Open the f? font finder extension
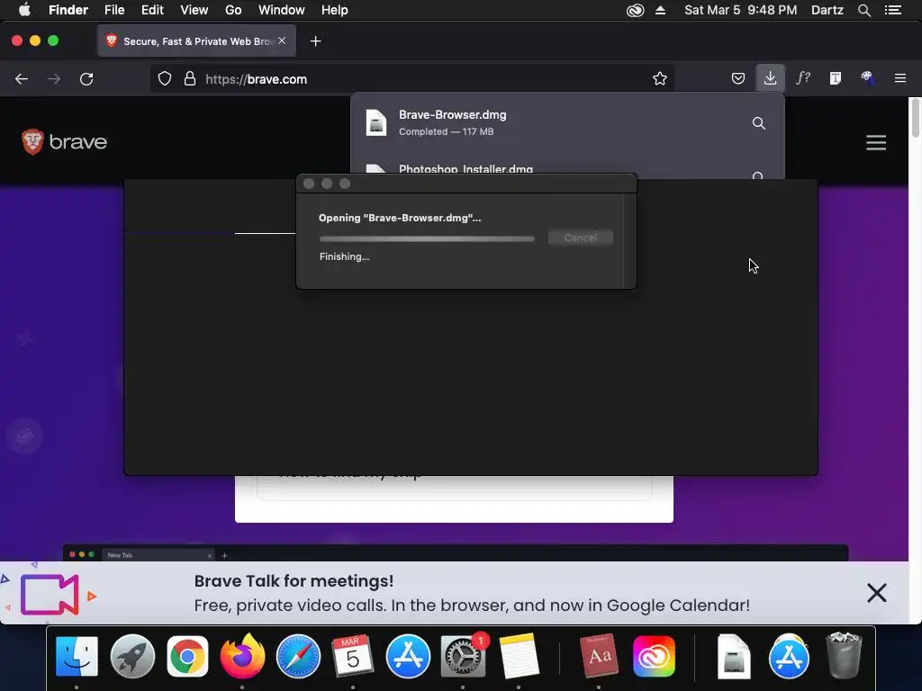The image size is (922, 691). pos(803,78)
